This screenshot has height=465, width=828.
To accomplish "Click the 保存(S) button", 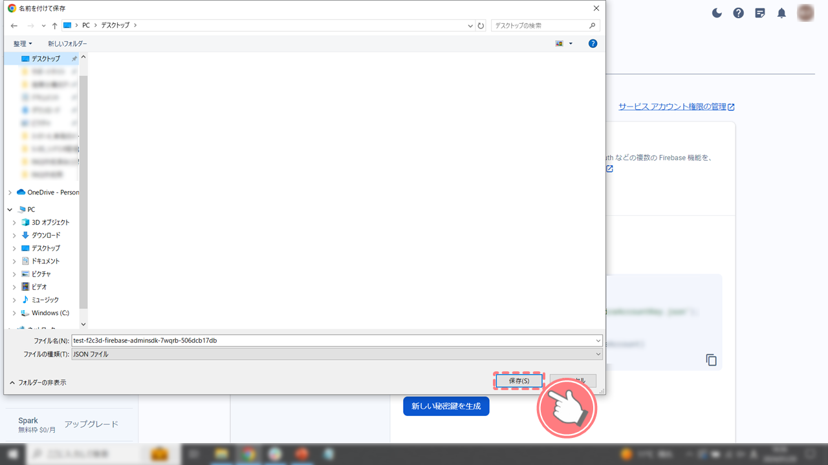I will tap(519, 381).
